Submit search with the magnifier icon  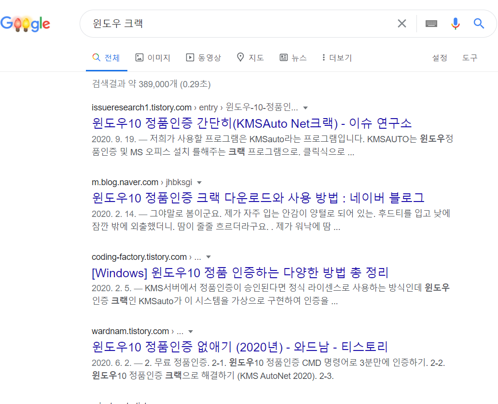479,24
